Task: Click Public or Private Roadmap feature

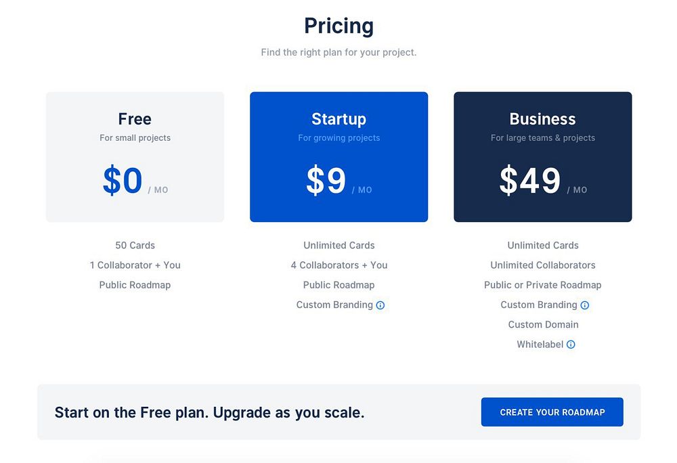Action: click(542, 285)
